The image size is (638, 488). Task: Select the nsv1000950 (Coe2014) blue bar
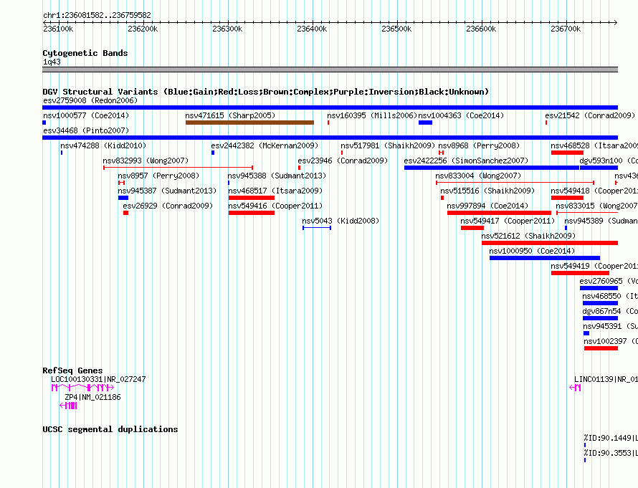point(545,258)
